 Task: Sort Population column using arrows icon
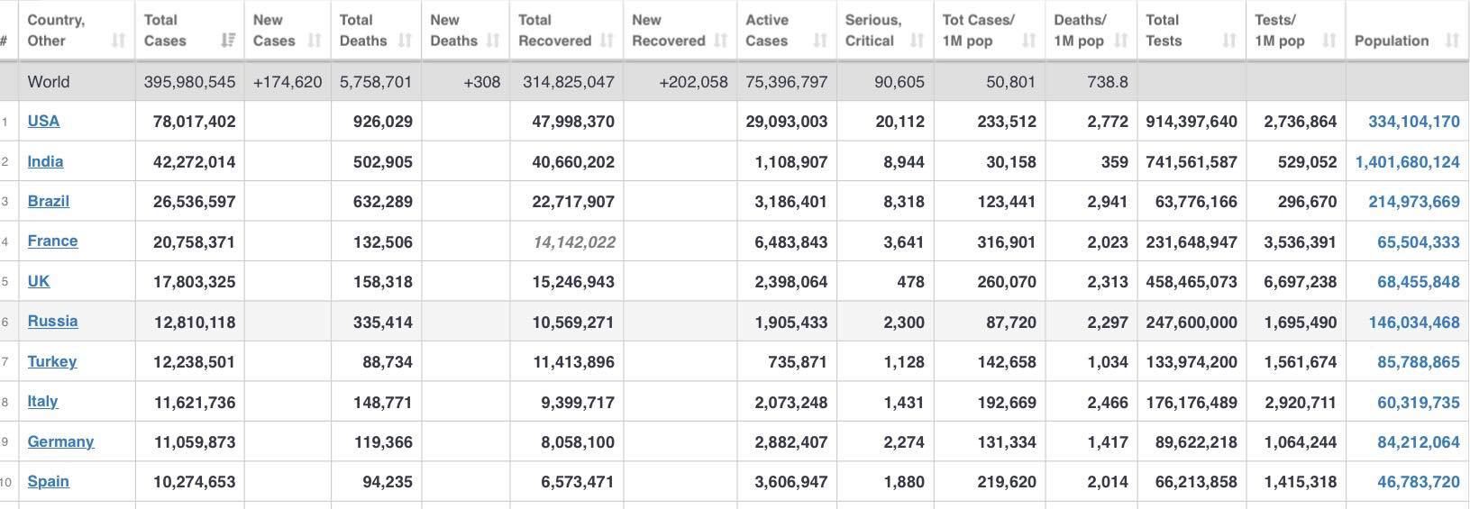(x=1451, y=41)
